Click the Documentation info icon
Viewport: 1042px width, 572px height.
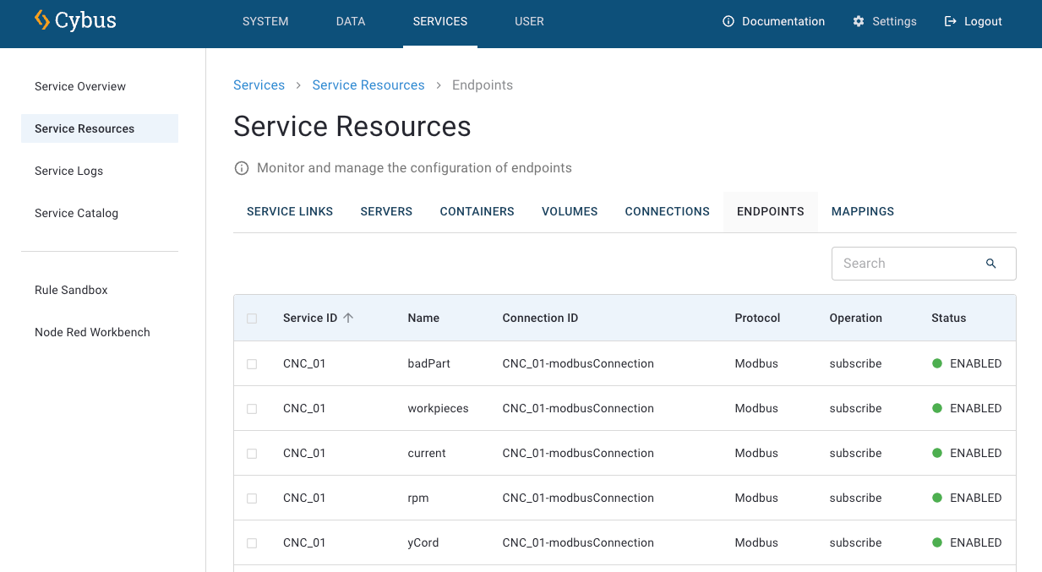pos(728,21)
